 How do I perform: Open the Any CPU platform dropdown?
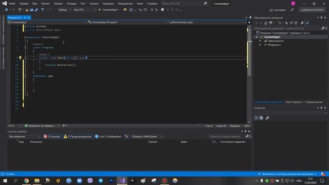click(x=85, y=10)
